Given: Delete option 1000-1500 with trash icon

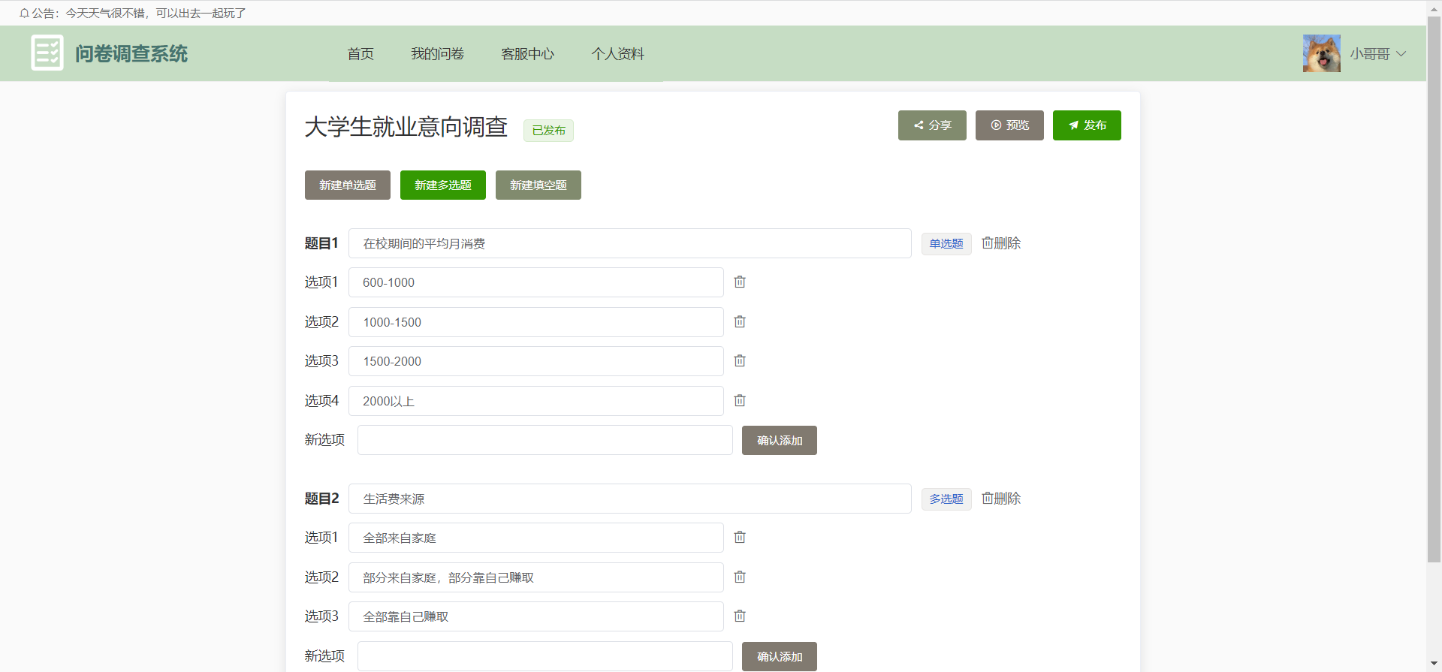Looking at the screenshot, I should pos(740,321).
